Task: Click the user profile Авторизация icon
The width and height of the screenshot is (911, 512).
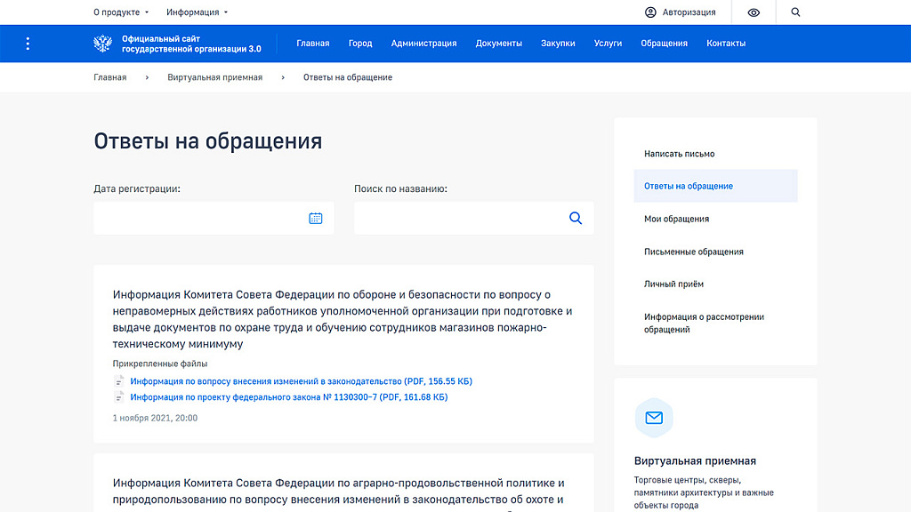Action: (650, 12)
